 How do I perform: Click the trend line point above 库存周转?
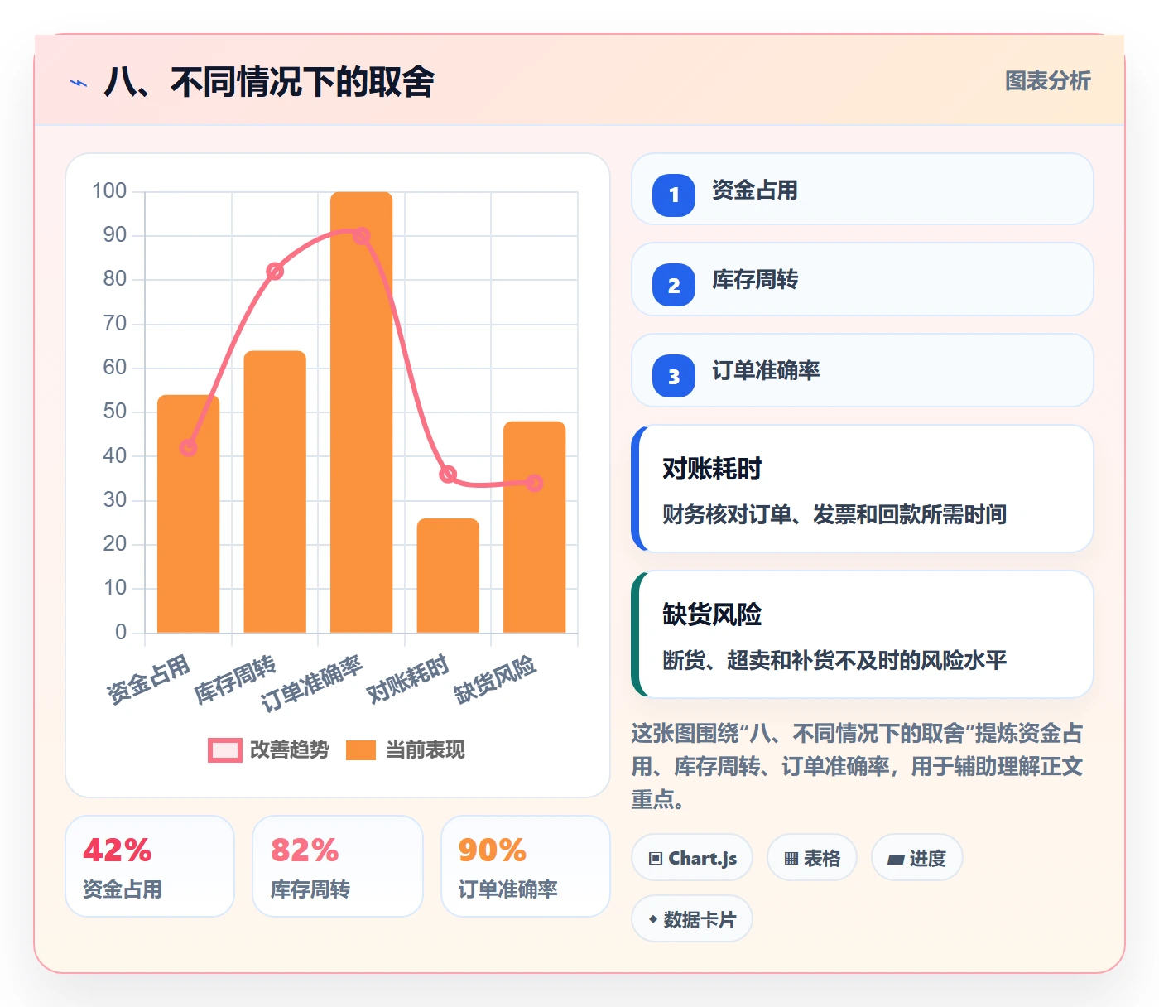pyautogui.click(x=275, y=272)
